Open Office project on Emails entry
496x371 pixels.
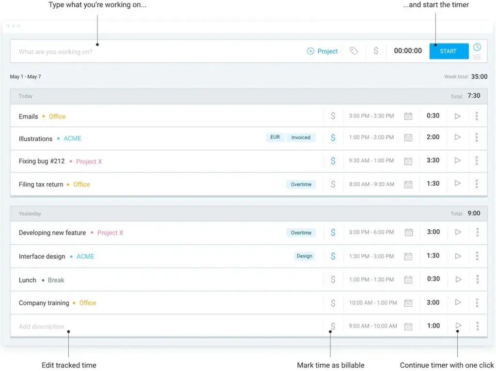click(x=57, y=116)
